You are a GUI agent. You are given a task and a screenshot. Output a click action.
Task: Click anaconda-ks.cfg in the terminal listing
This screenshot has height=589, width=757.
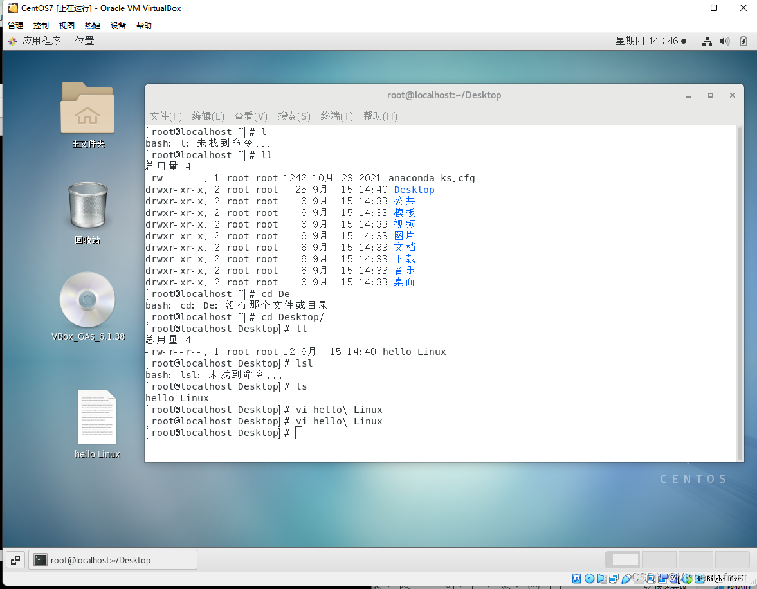tap(432, 178)
